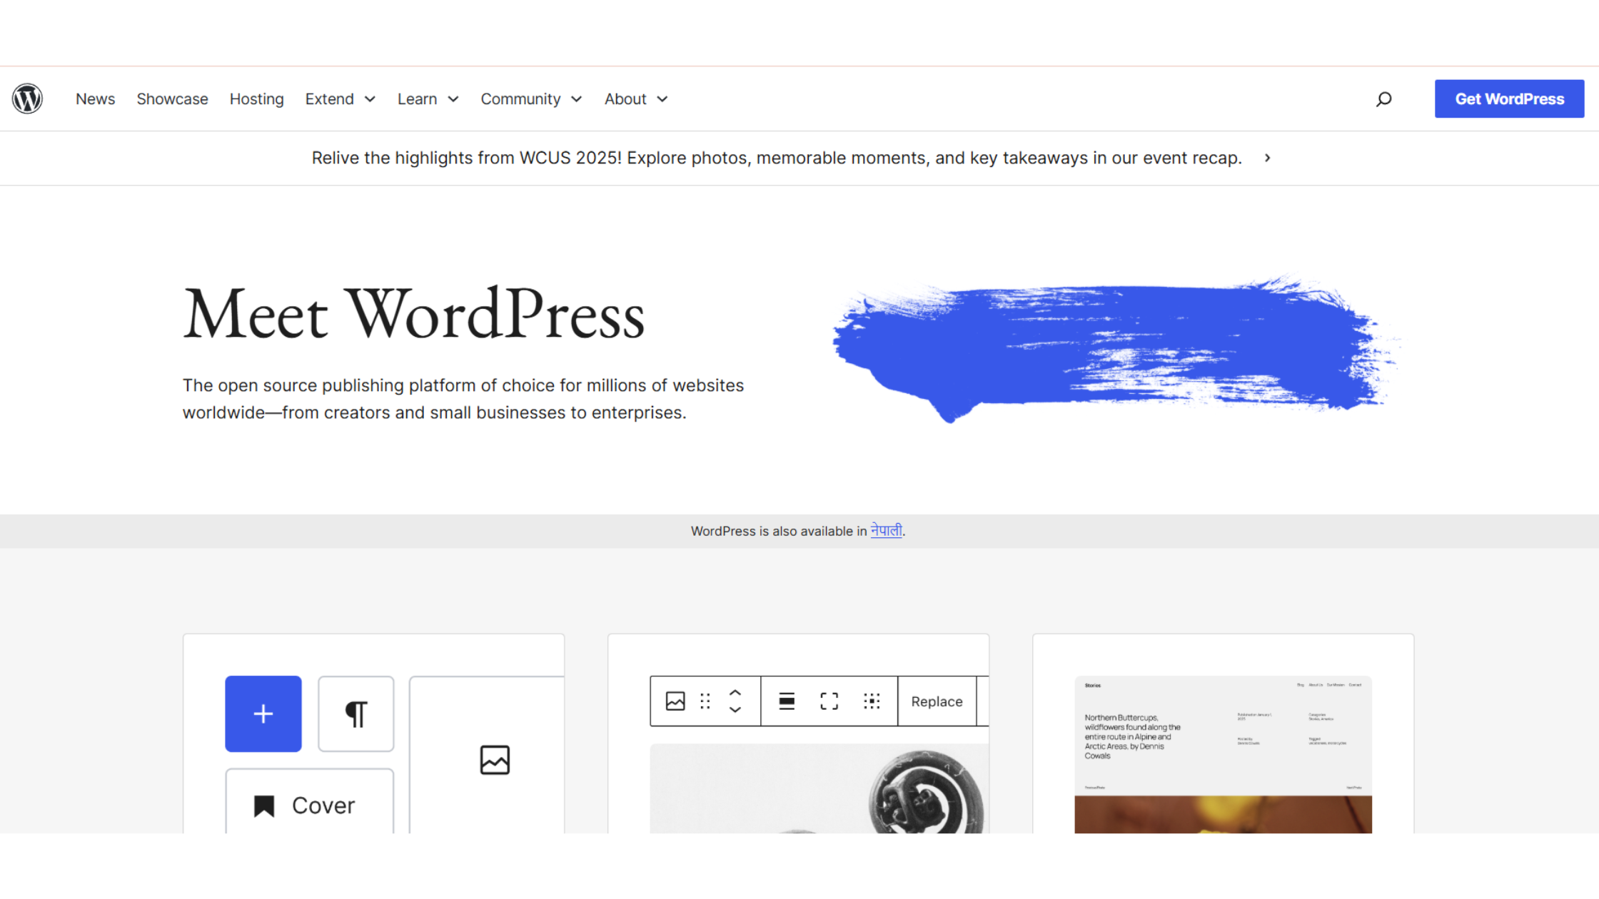Expand the Community menu chevron
This screenshot has height=899, width=1599.
click(577, 99)
